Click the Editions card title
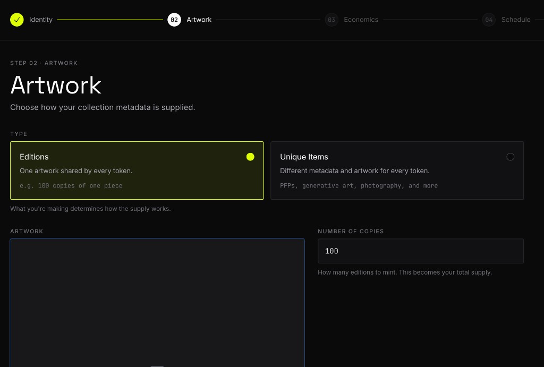The image size is (544, 367). 34,157
